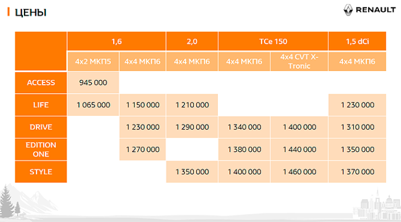Viewport: 401px width, 222px height.
Task: Select the 2,0 engine header cell
Action: click(x=192, y=41)
